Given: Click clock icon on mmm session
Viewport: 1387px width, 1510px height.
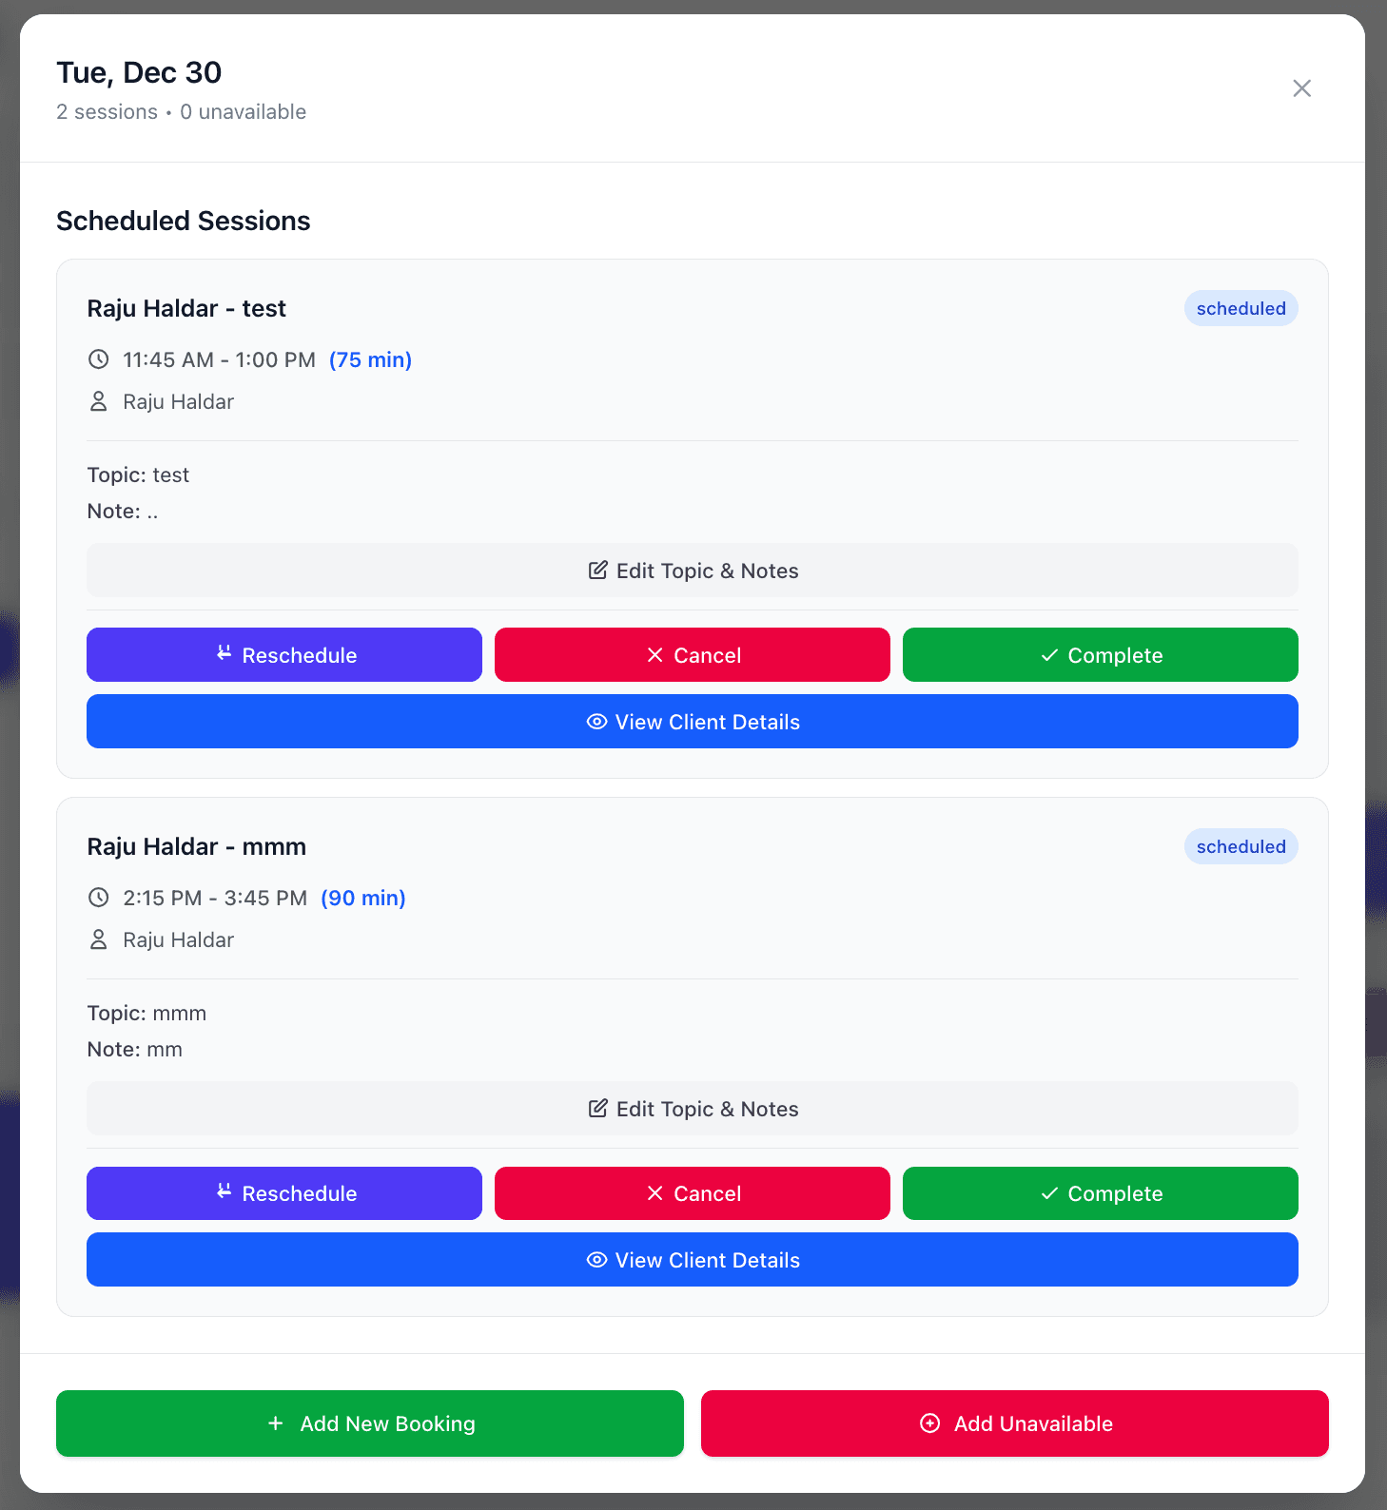Looking at the screenshot, I should click(x=99, y=898).
